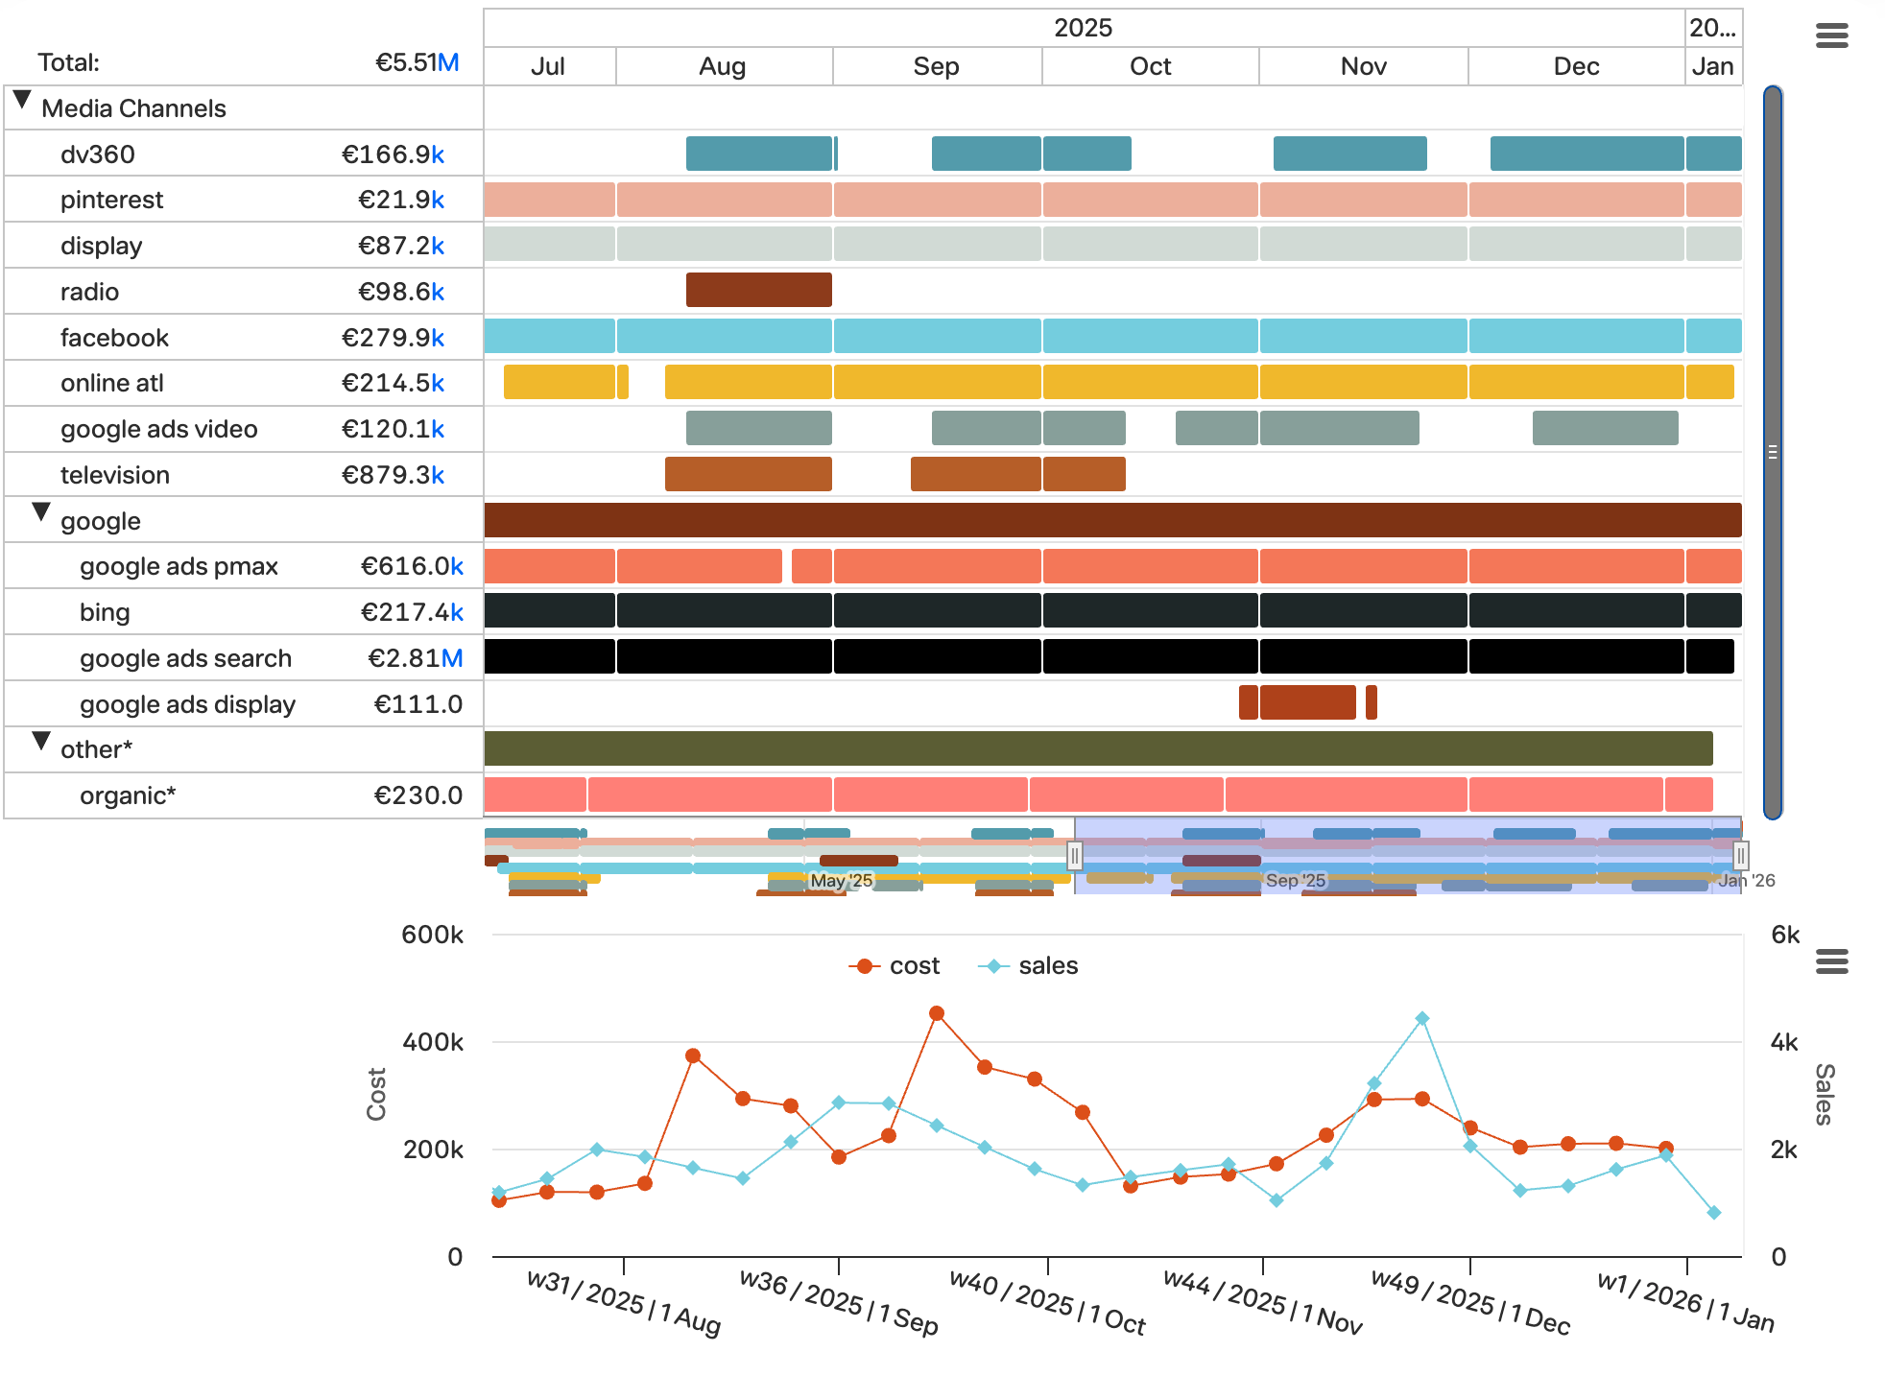Click the Nov month header

tap(1363, 66)
